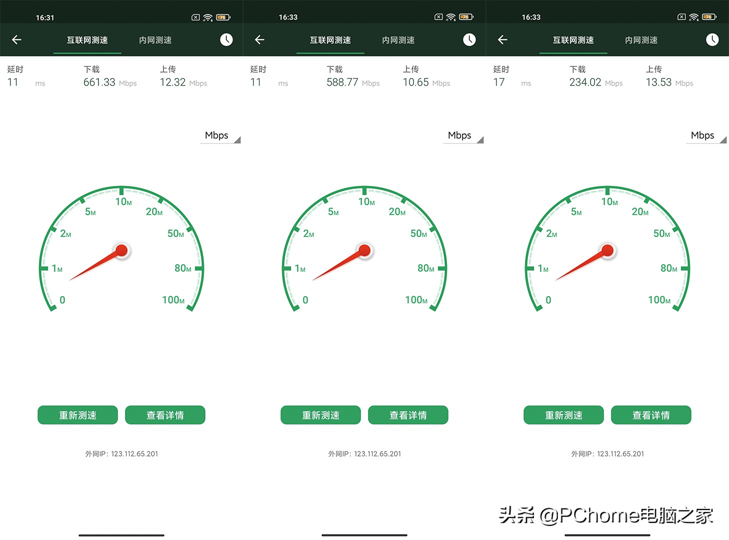Switch to 内网测速 tab on 234.02 Mbps screen

[641, 40]
